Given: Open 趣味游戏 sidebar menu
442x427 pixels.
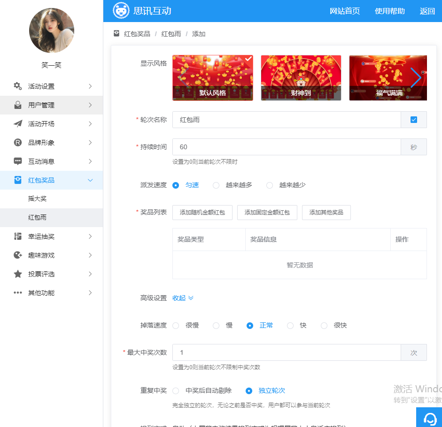Looking at the screenshot, I should coord(51,255).
